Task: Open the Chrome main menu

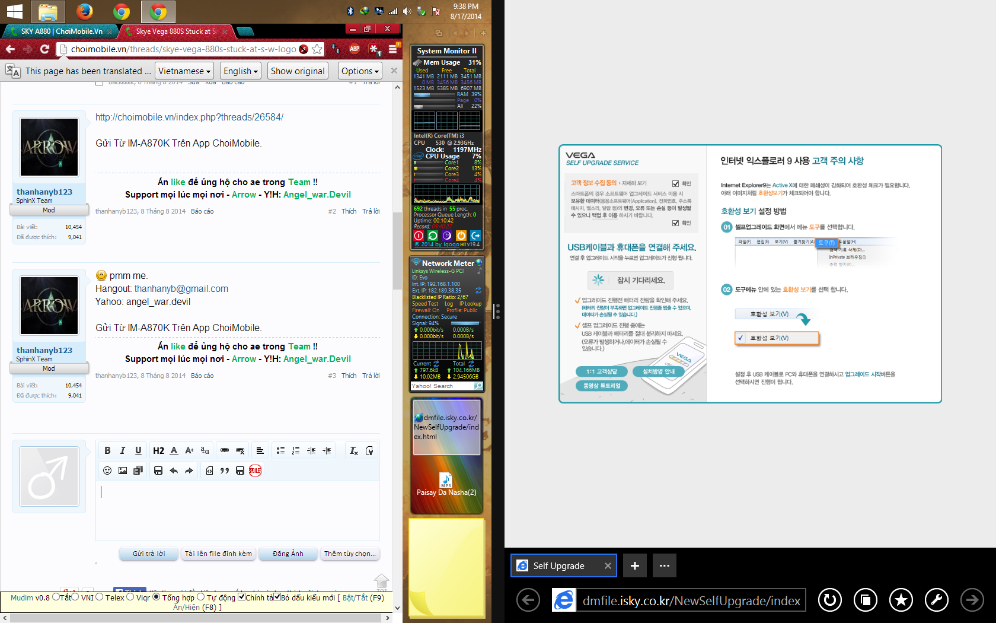Action: (392, 49)
